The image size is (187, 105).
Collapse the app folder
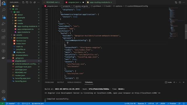pos(18,12)
